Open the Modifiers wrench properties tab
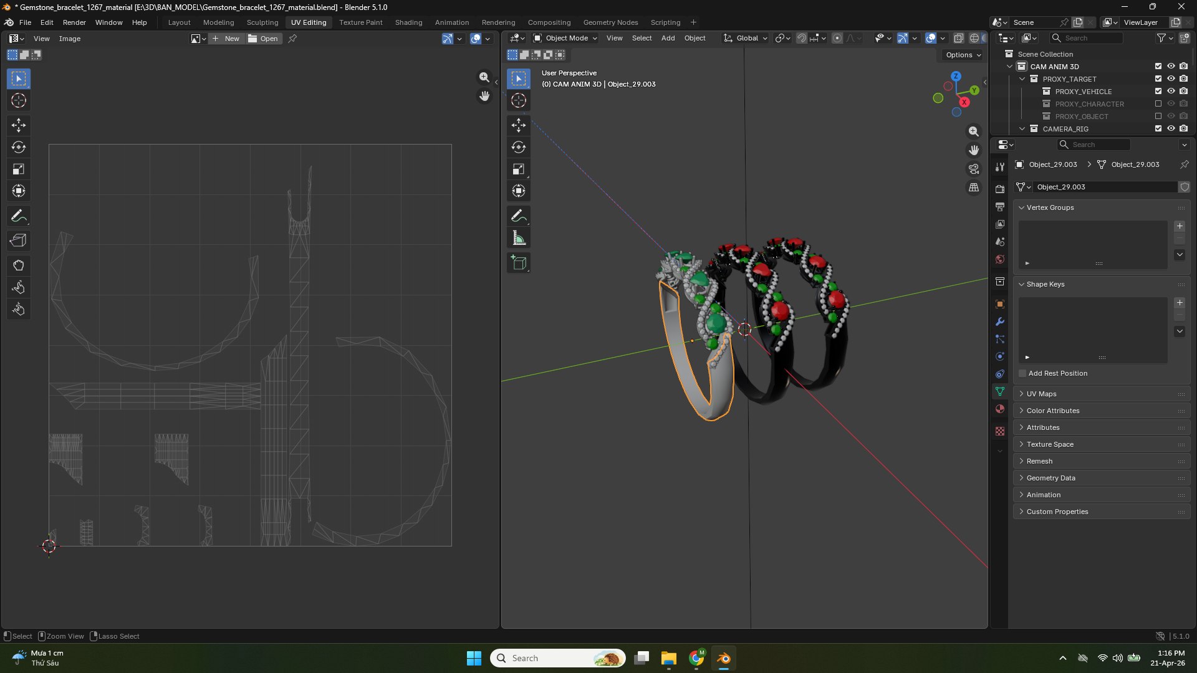Screen dimensions: 1197x673 1000,322
